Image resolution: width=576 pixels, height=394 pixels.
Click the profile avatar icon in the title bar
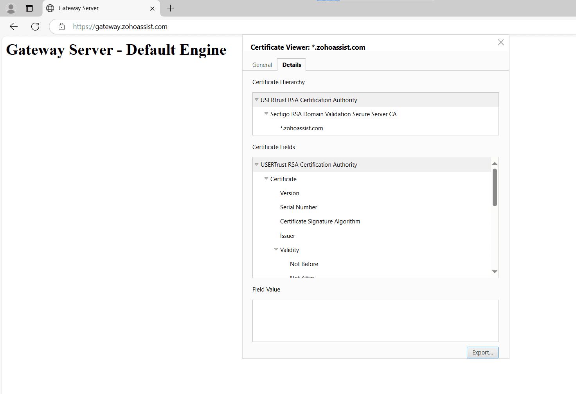click(x=11, y=8)
